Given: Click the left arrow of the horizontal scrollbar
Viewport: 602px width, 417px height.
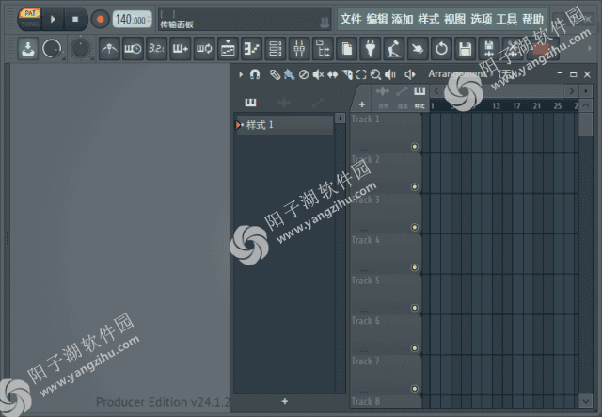Looking at the screenshot, I should 436,91.
